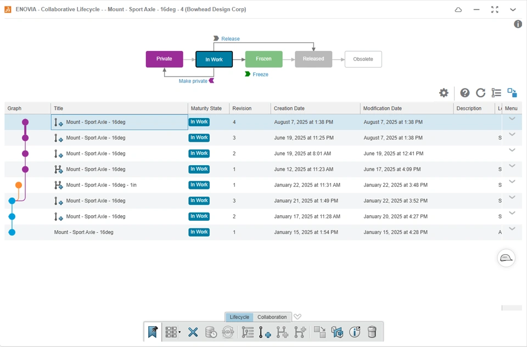Viewport: 527px width, 347px height.
Task: Click 'June 17, 2025 at 4:09 PM' modification date
Action: [x=392, y=169]
